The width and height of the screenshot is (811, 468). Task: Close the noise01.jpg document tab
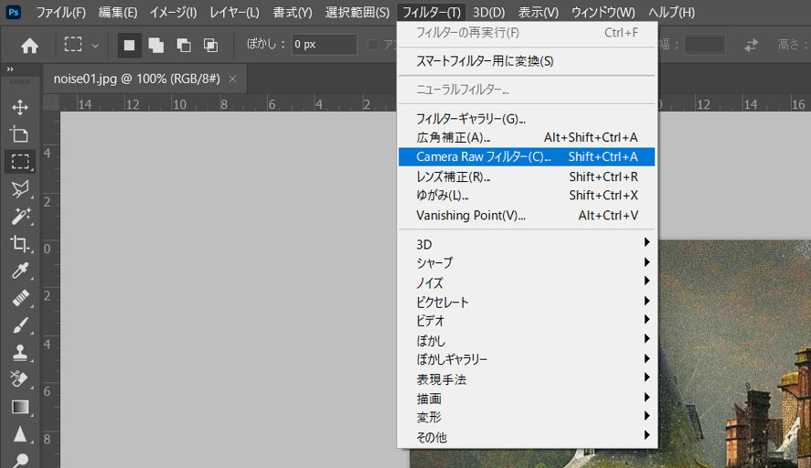tap(232, 78)
